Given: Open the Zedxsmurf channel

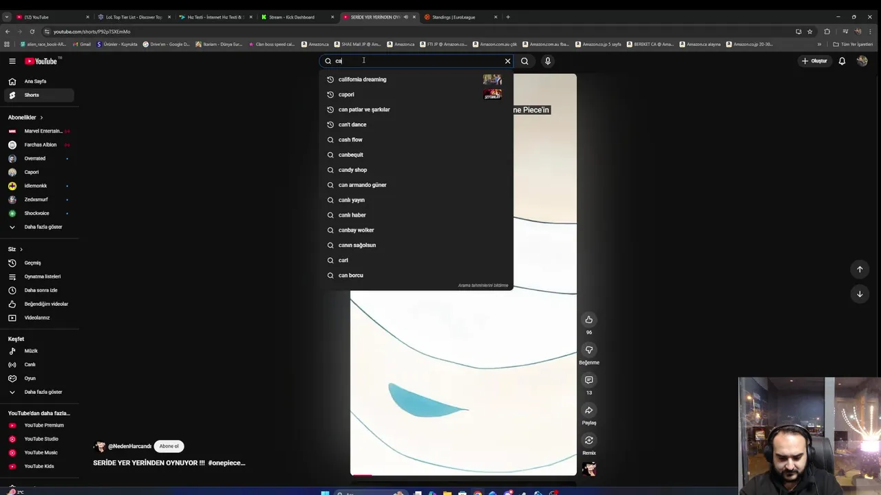Looking at the screenshot, I should (39, 199).
